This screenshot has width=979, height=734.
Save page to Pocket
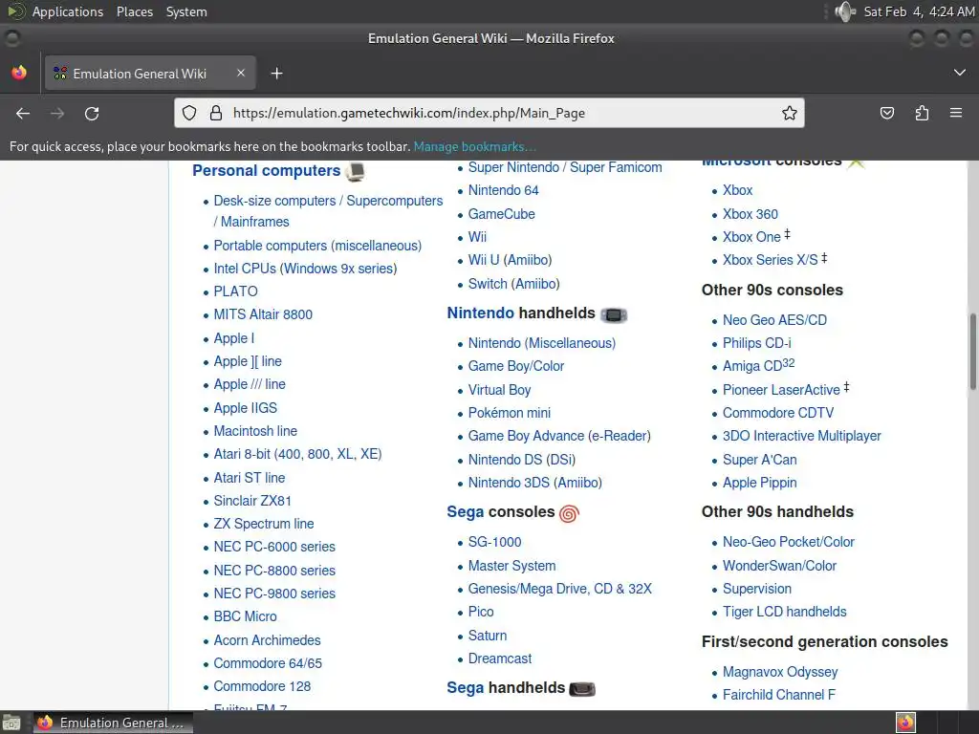pos(886,113)
